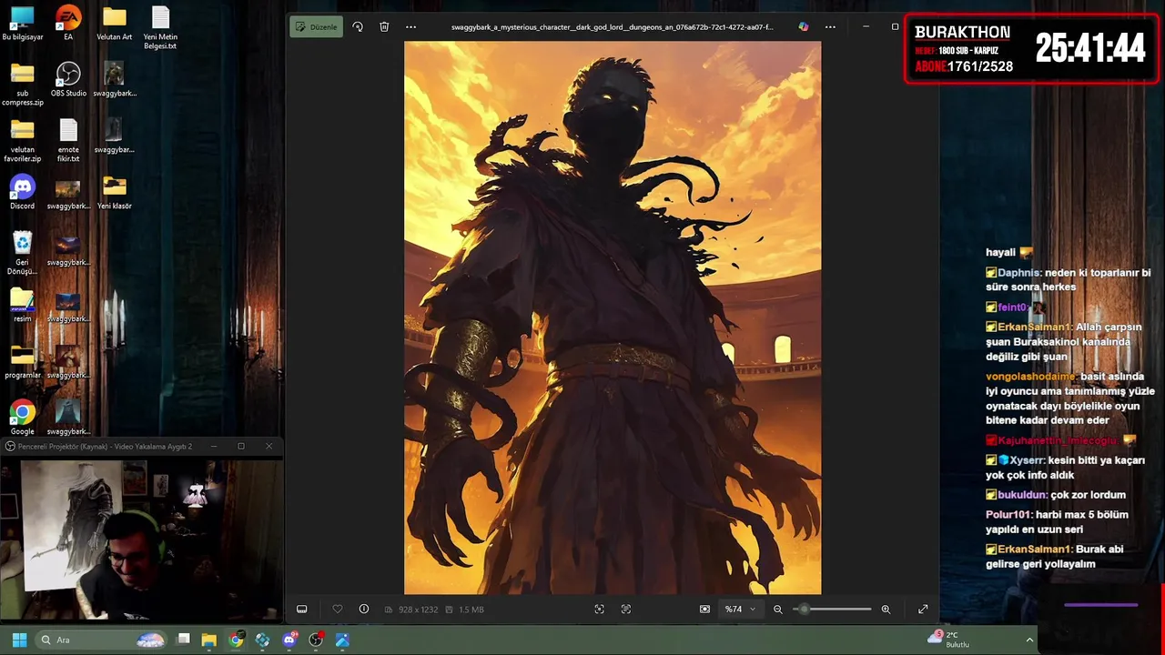Open File Explorer from the taskbar
1165x655 pixels.
click(209, 640)
